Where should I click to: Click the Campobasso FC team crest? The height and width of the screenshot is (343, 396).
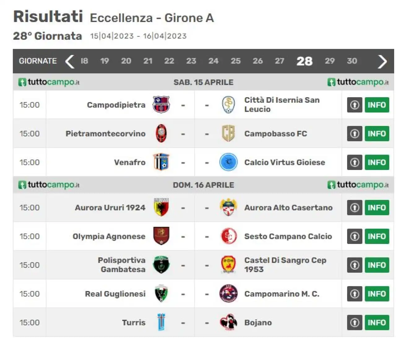tap(228, 133)
